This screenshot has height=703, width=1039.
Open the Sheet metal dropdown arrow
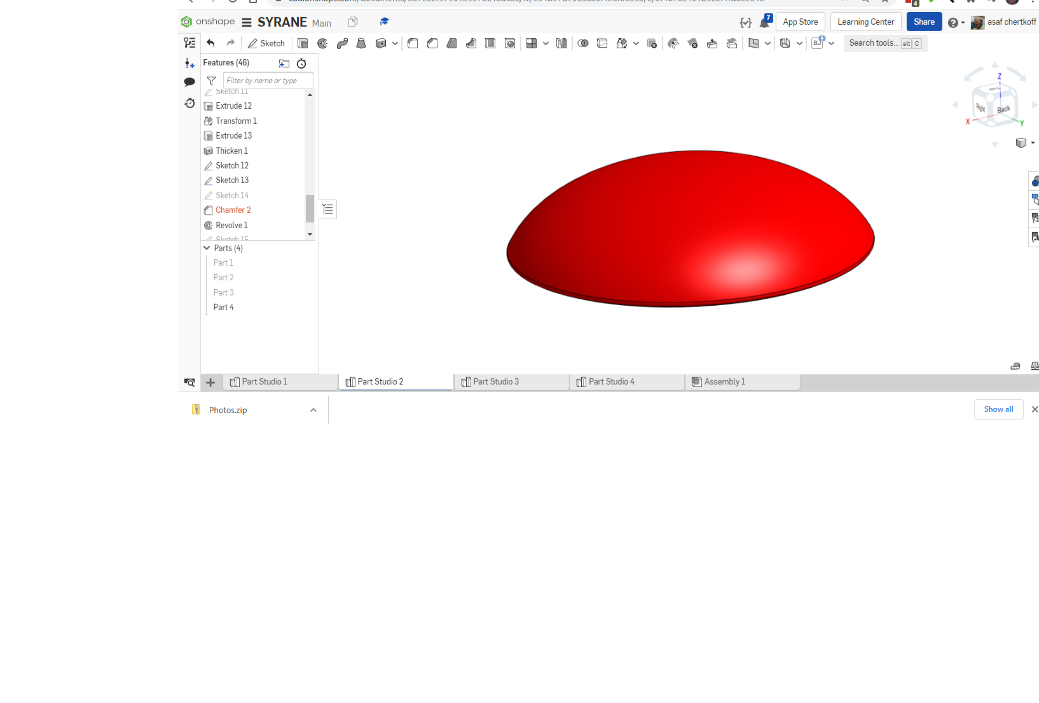click(799, 43)
